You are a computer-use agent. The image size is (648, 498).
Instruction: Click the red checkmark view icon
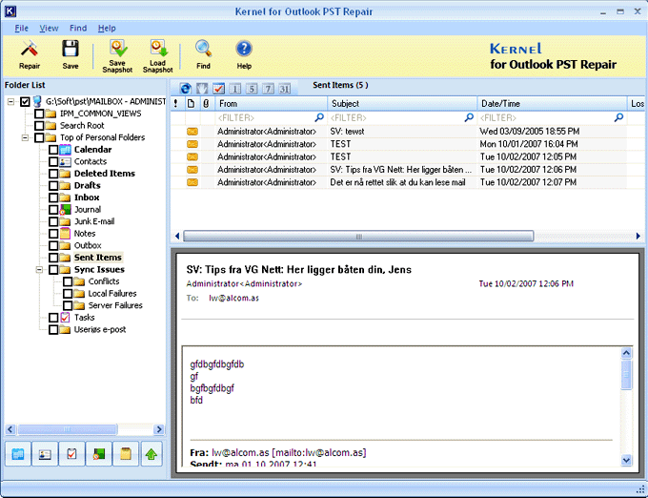[x=218, y=88]
